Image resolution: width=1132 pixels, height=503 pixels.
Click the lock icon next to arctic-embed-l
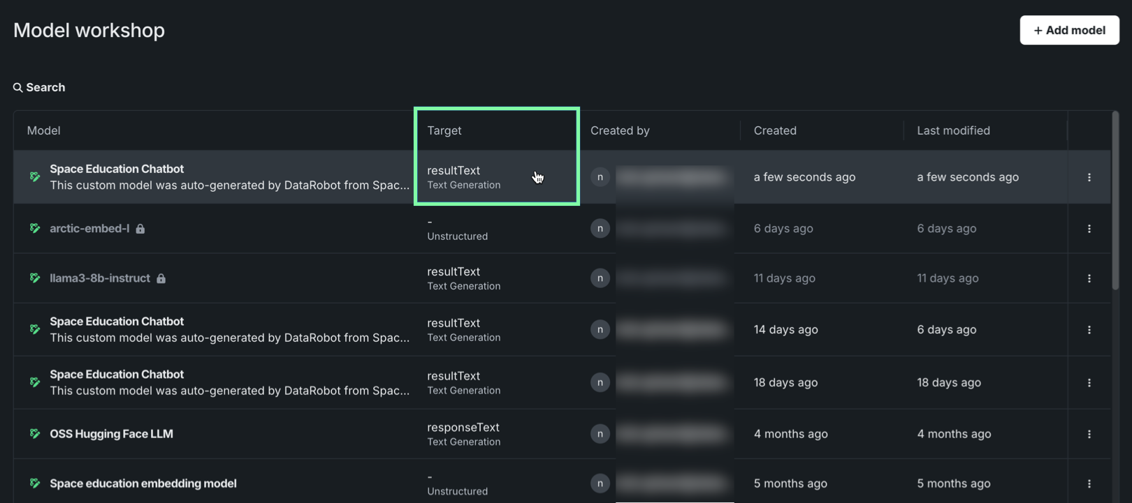[140, 229]
